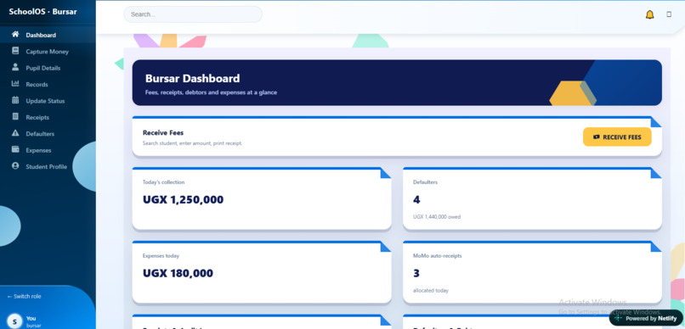Screen dimensions: 685x329
Task: Click the user avatar with letter S
Action: click(x=14, y=321)
